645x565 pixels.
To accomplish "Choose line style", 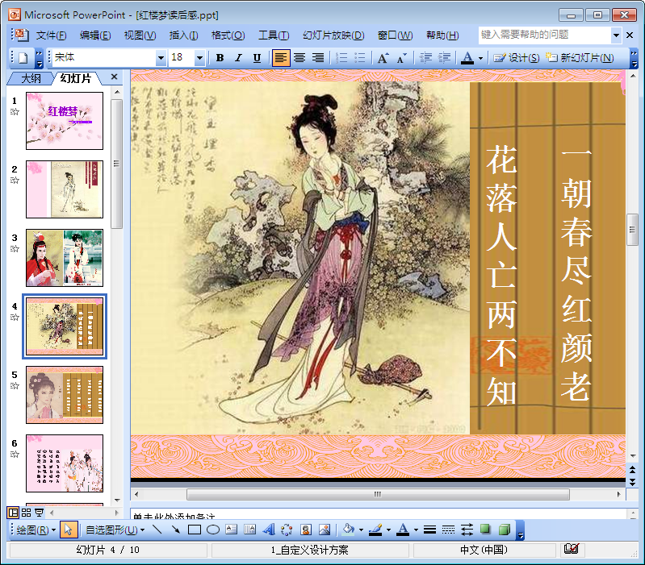I will coord(429,530).
